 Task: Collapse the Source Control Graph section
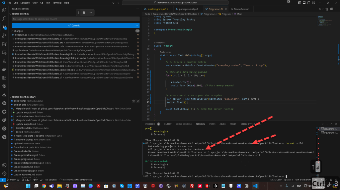tap(10, 97)
